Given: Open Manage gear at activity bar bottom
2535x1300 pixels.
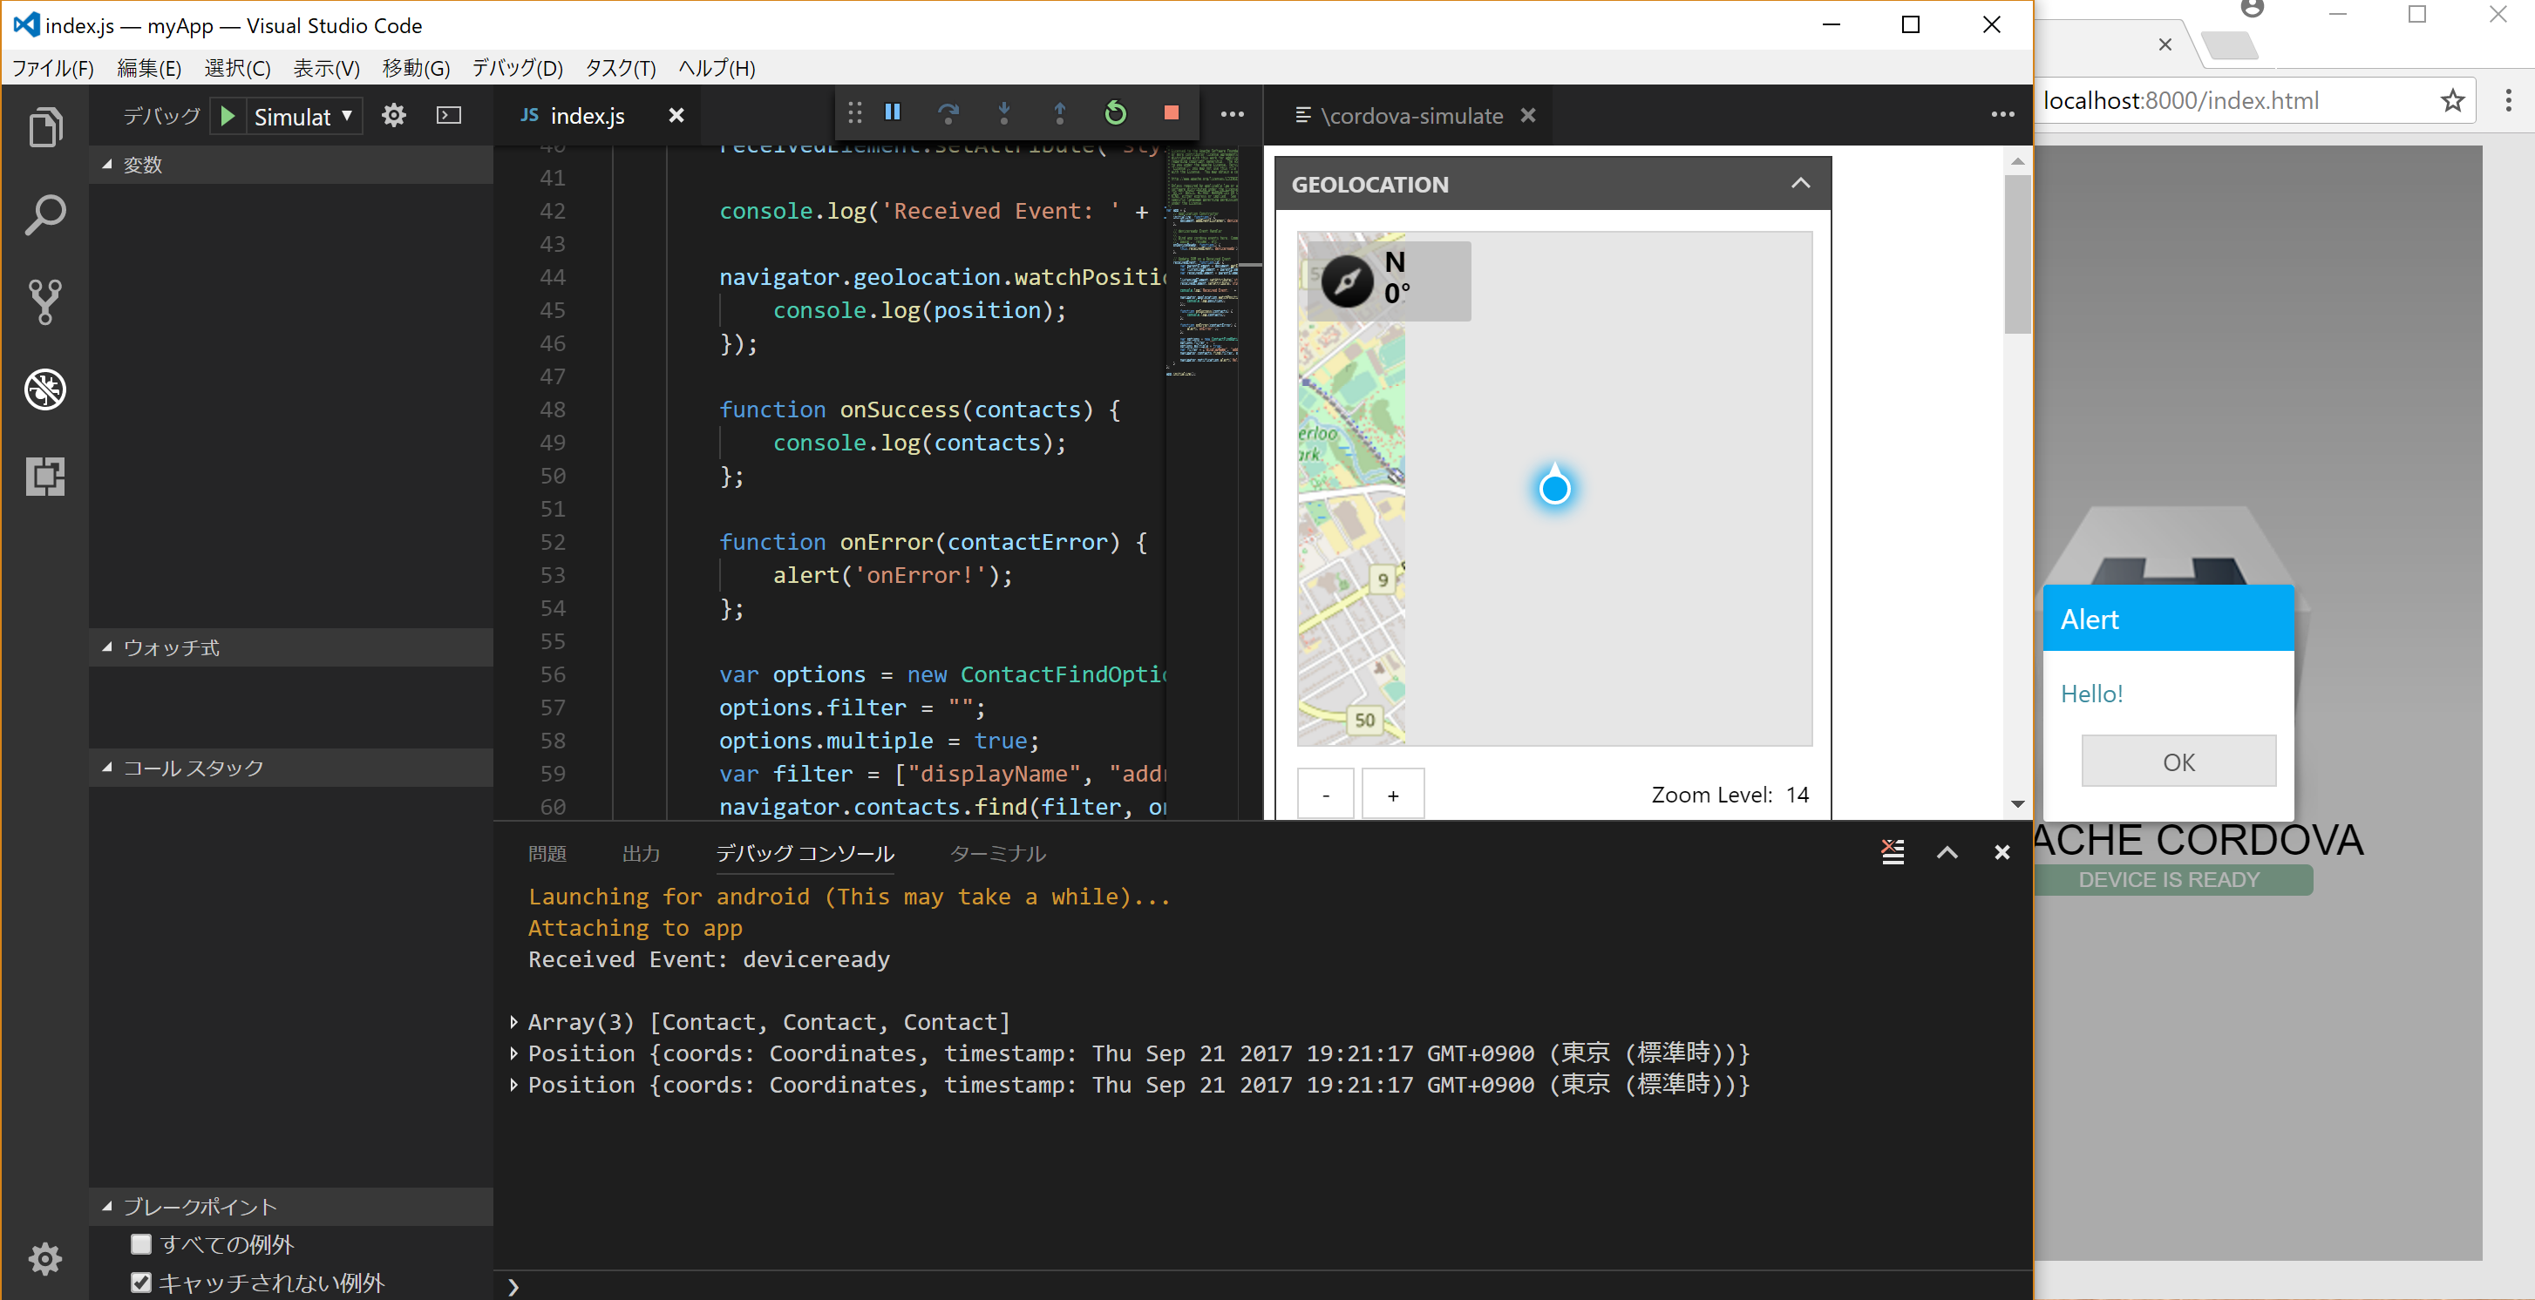Looking at the screenshot, I should [45, 1257].
